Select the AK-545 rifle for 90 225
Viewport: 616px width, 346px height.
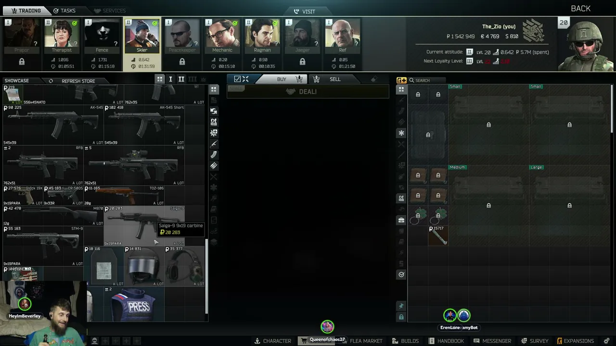(x=53, y=125)
